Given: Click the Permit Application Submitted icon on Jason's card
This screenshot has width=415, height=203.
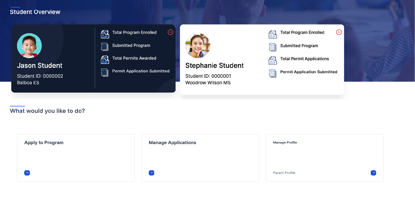Looking at the screenshot, I should click(x=105, y=72).
